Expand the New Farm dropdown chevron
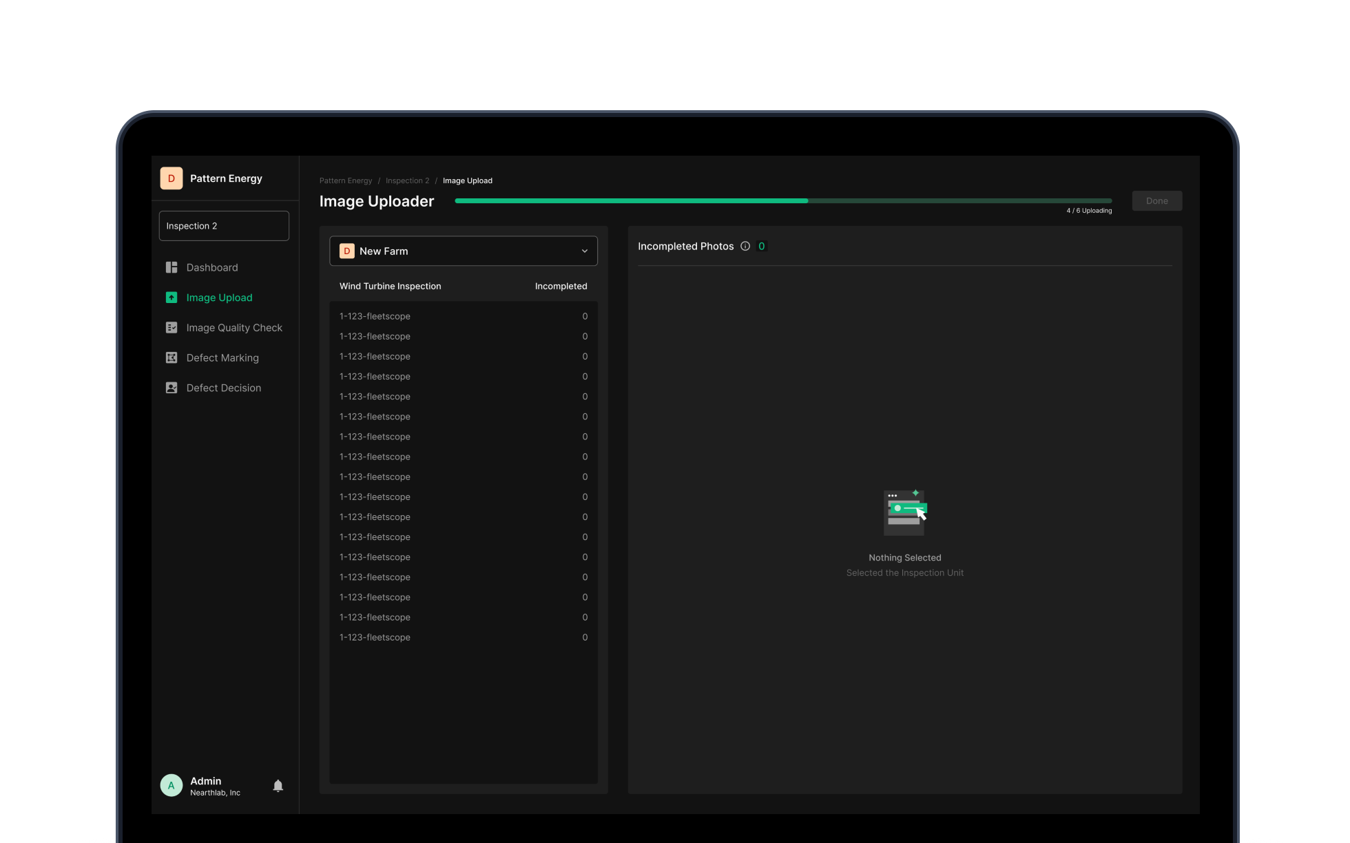The image size is (1350, 843). (x=585, y=251)
